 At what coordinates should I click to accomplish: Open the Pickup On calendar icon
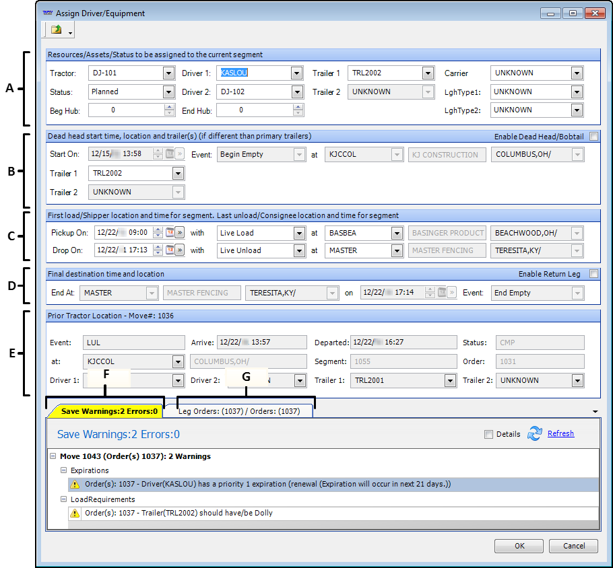170,233
